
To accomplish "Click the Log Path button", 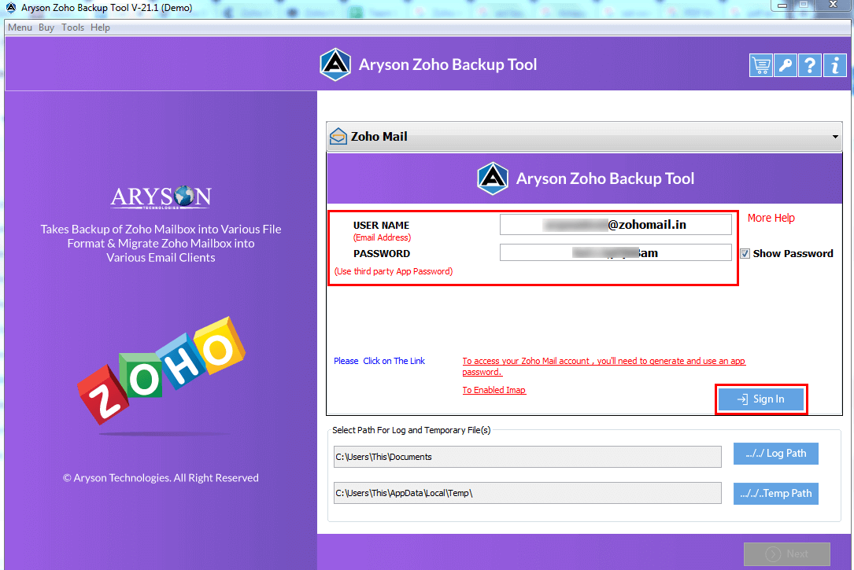I will (x=775, y=454).
